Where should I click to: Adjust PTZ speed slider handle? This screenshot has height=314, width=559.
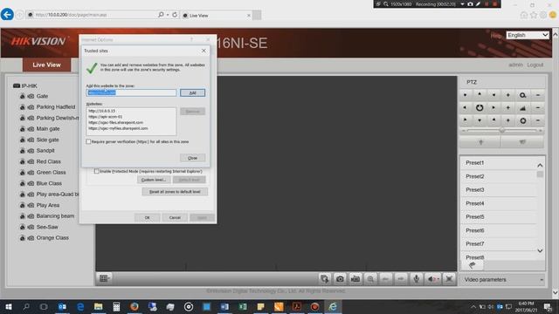click(502, 131)
